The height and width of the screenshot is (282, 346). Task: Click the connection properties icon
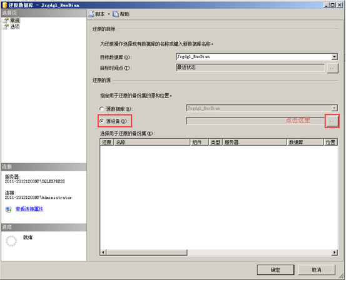(x=8, y=209)
